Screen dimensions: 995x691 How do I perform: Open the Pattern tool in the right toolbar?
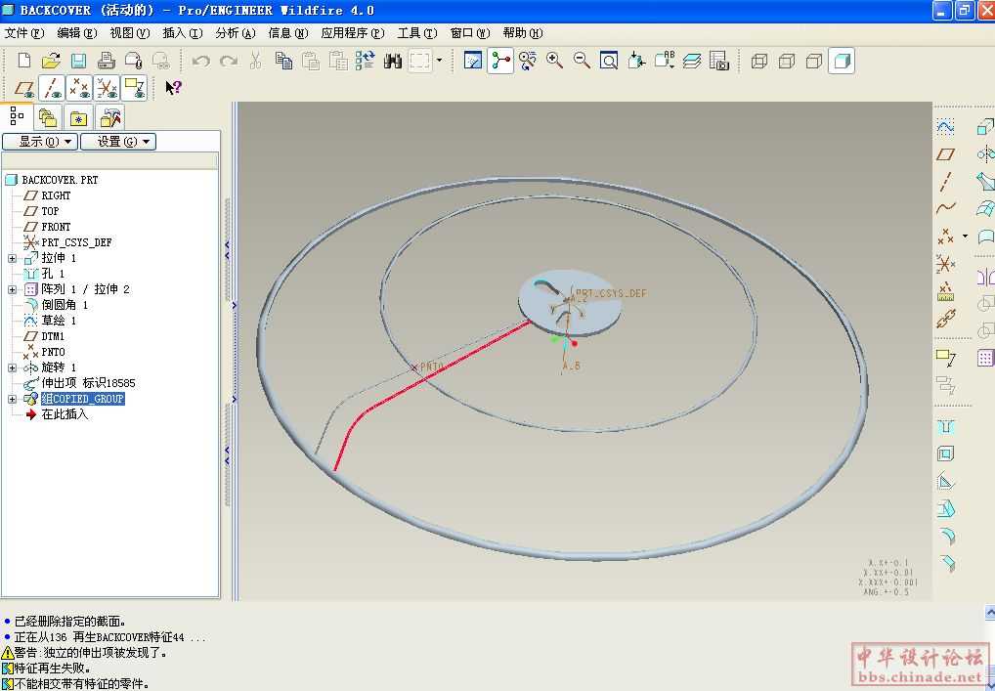point(985,358)
